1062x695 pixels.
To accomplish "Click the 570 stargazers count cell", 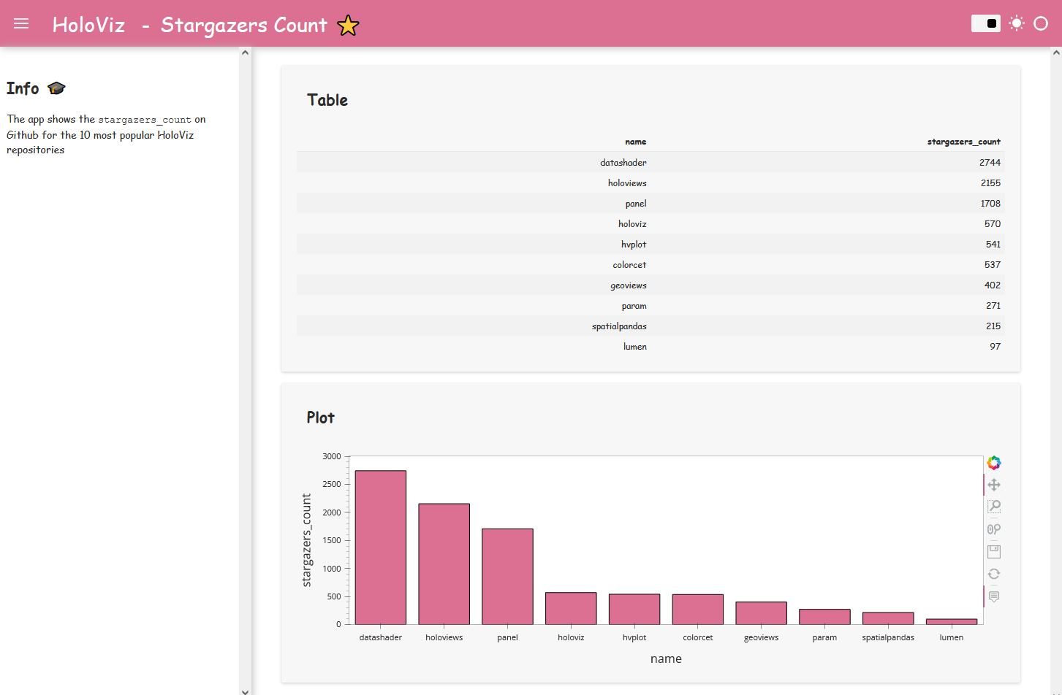I will coord(992,223).
